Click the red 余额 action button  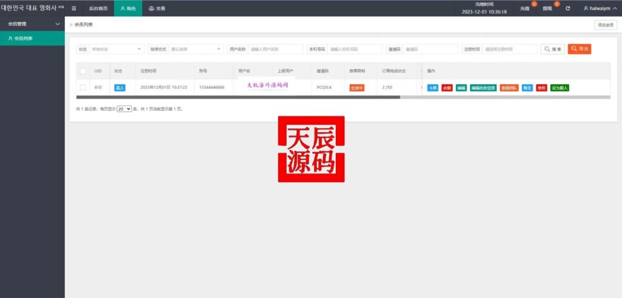[446, 88]
